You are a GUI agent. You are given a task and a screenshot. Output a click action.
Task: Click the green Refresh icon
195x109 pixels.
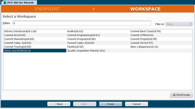pyautogui.click(x=174, y=95)
